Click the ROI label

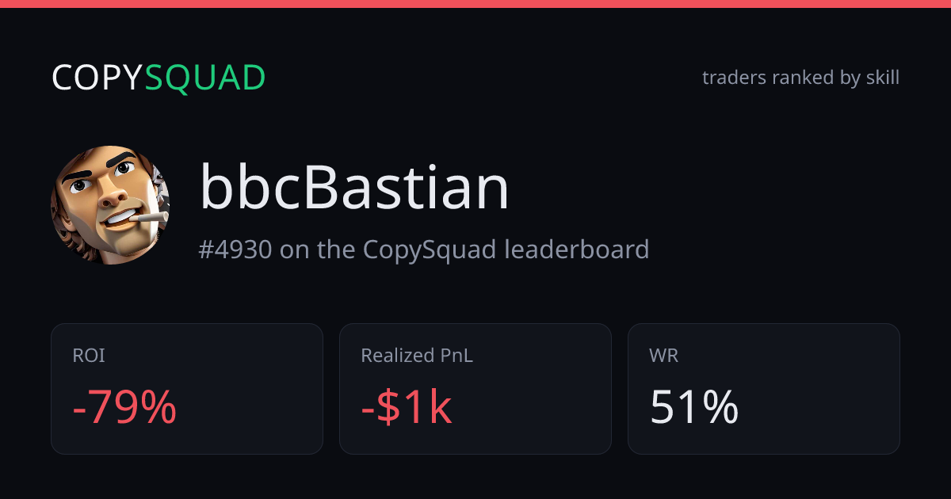click(x=89, y=356)
